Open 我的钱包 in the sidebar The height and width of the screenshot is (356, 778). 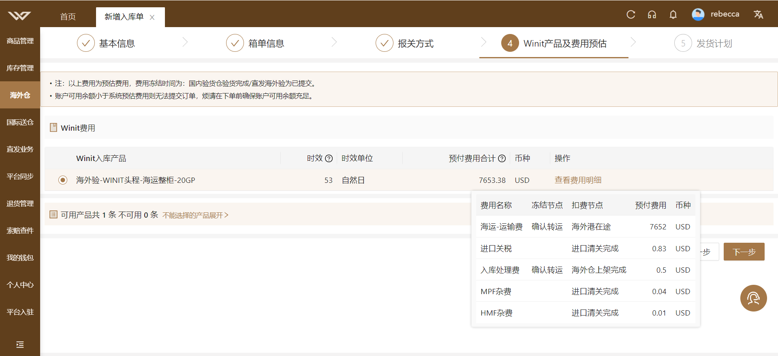click(x=20, y=258)
